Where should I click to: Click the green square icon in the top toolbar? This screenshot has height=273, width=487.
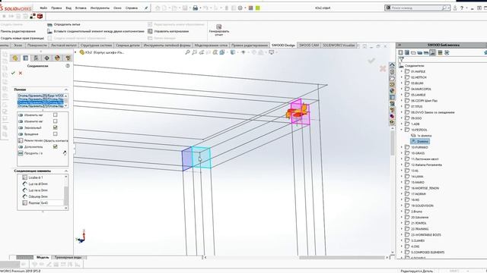pos(257,8)
